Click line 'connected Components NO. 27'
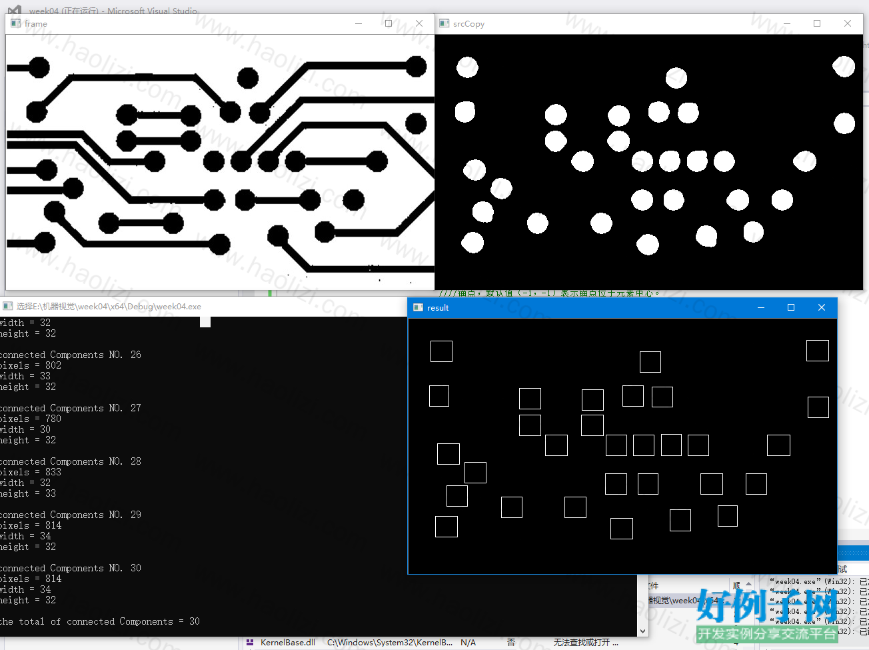Image resolution: width=869 pixels, height=650 pixels. pos(71,408)
